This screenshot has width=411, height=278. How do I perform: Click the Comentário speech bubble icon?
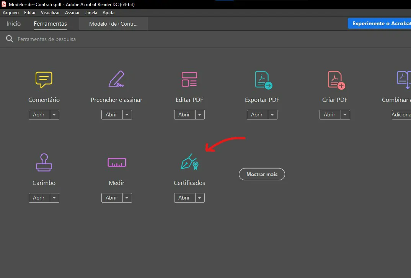[x=44, y=80]
